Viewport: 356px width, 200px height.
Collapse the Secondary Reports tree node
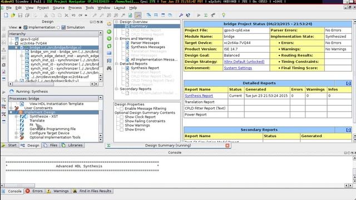[117, 89]
